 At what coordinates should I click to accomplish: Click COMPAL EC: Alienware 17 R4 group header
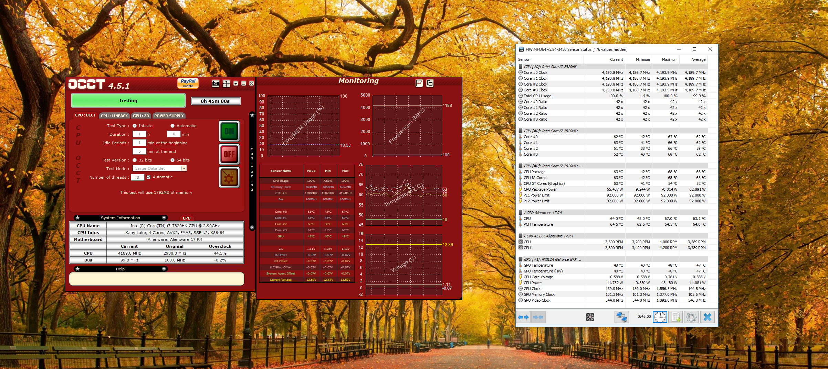point(612,236)
